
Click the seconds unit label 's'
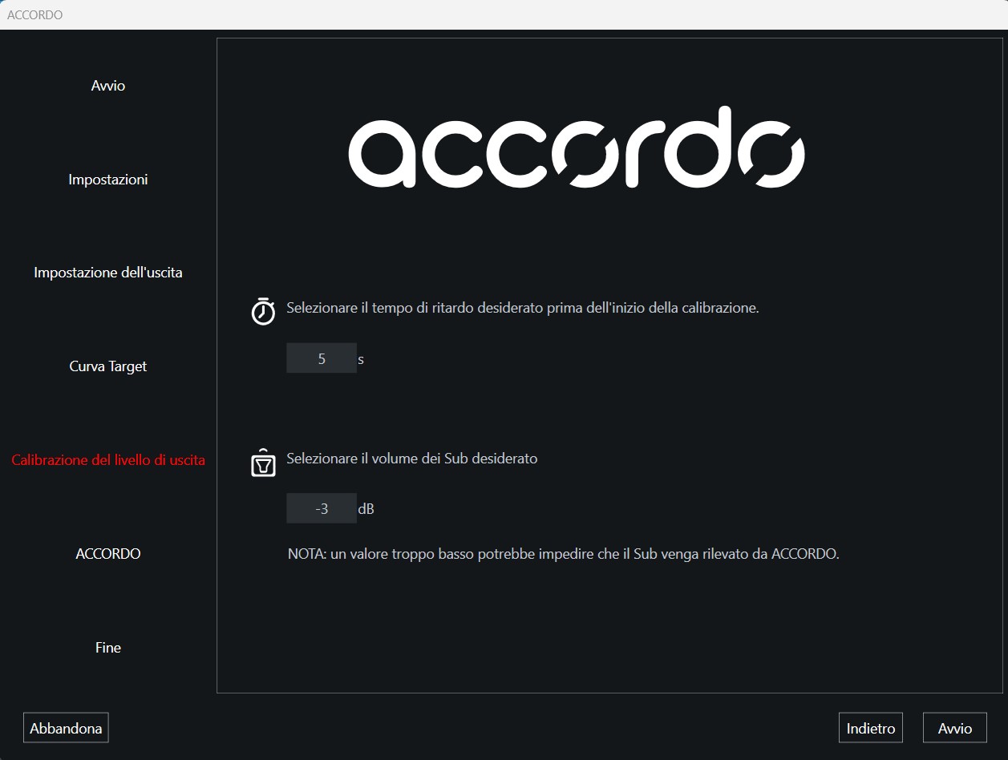pos(361,359)
